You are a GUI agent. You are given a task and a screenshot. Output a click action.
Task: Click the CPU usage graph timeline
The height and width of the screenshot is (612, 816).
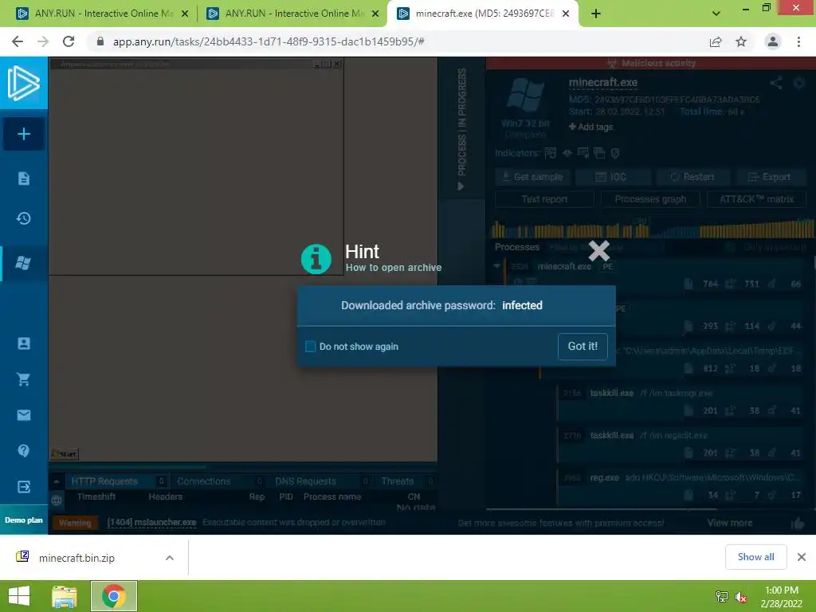(x=653, y=228)
